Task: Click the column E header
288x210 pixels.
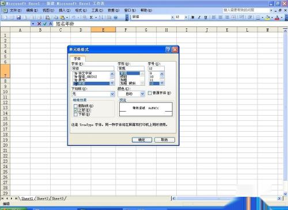Action: click(x=103, y=30)
